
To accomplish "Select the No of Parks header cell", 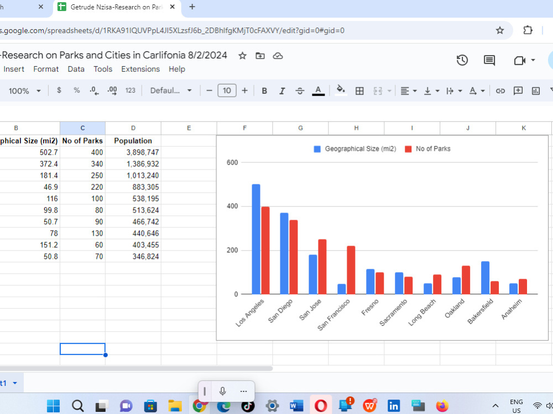I will pyautogui.click(x=82, y=141).
